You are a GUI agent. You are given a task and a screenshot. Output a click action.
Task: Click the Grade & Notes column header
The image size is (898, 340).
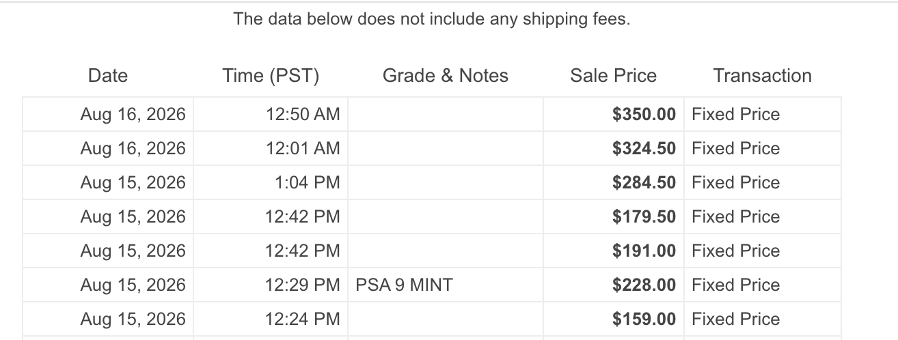pyautogui.click(x=446, y=76)
